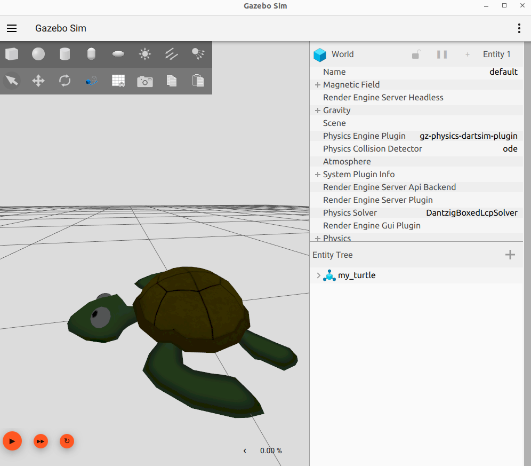
Task: Toggle the component inspector lock
Action: (x=416, y=54)
